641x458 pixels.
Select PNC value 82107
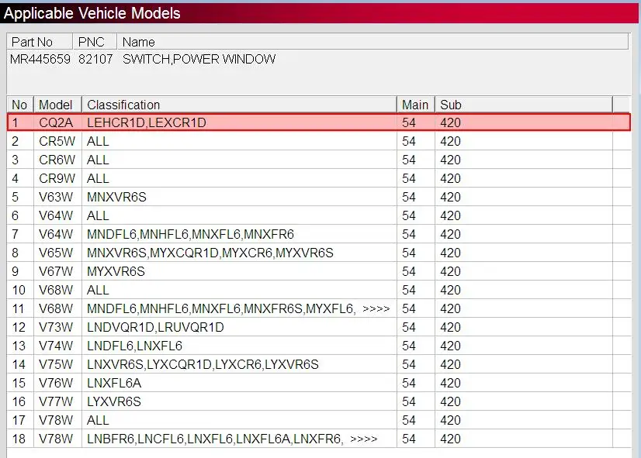click(95, 59)
